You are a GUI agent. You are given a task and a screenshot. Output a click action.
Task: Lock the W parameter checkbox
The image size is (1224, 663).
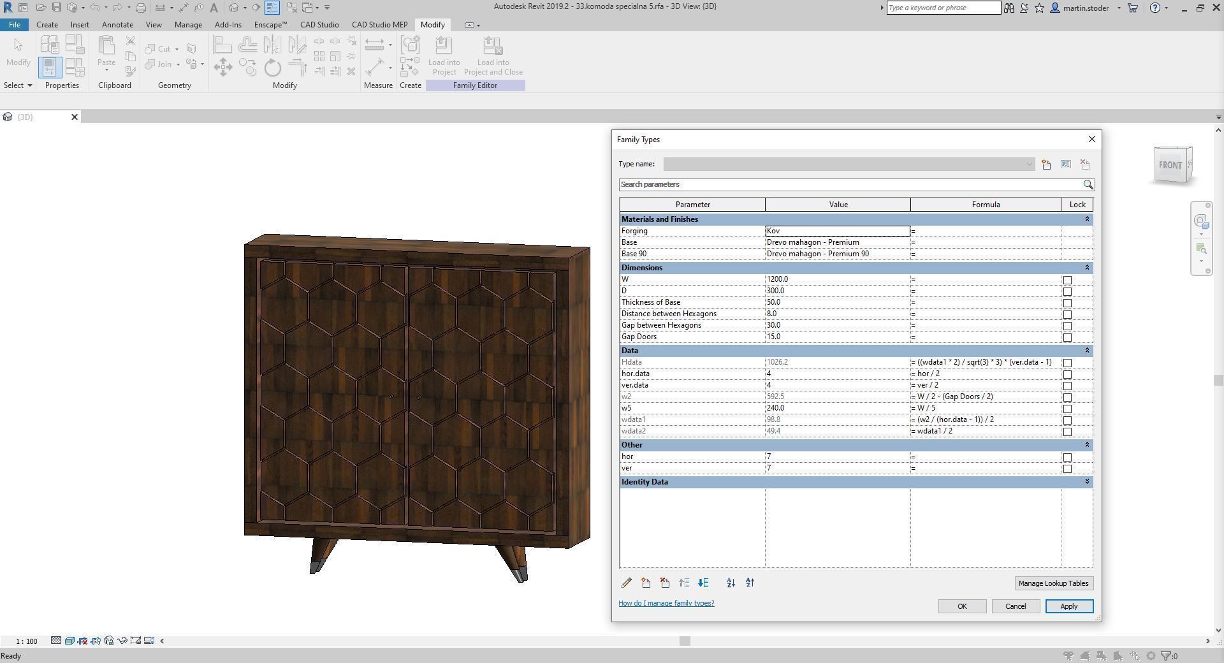(x=1067, y=279)
